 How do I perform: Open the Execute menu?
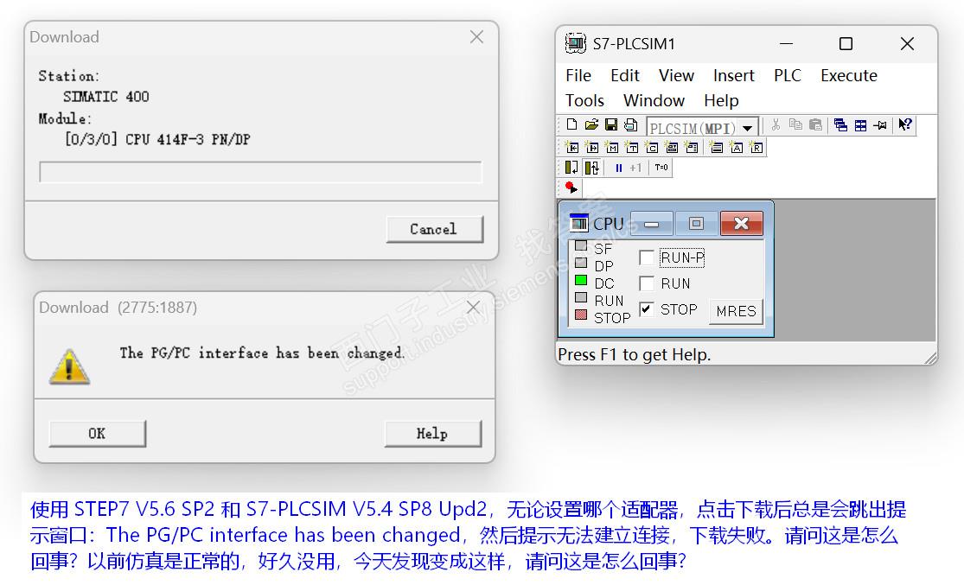click(848, 75)
